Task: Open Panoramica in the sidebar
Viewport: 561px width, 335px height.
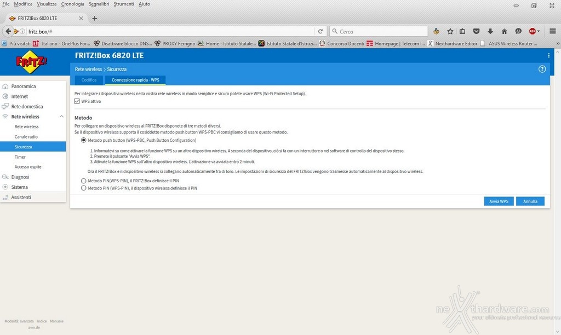Action: [x=23, y=86]
